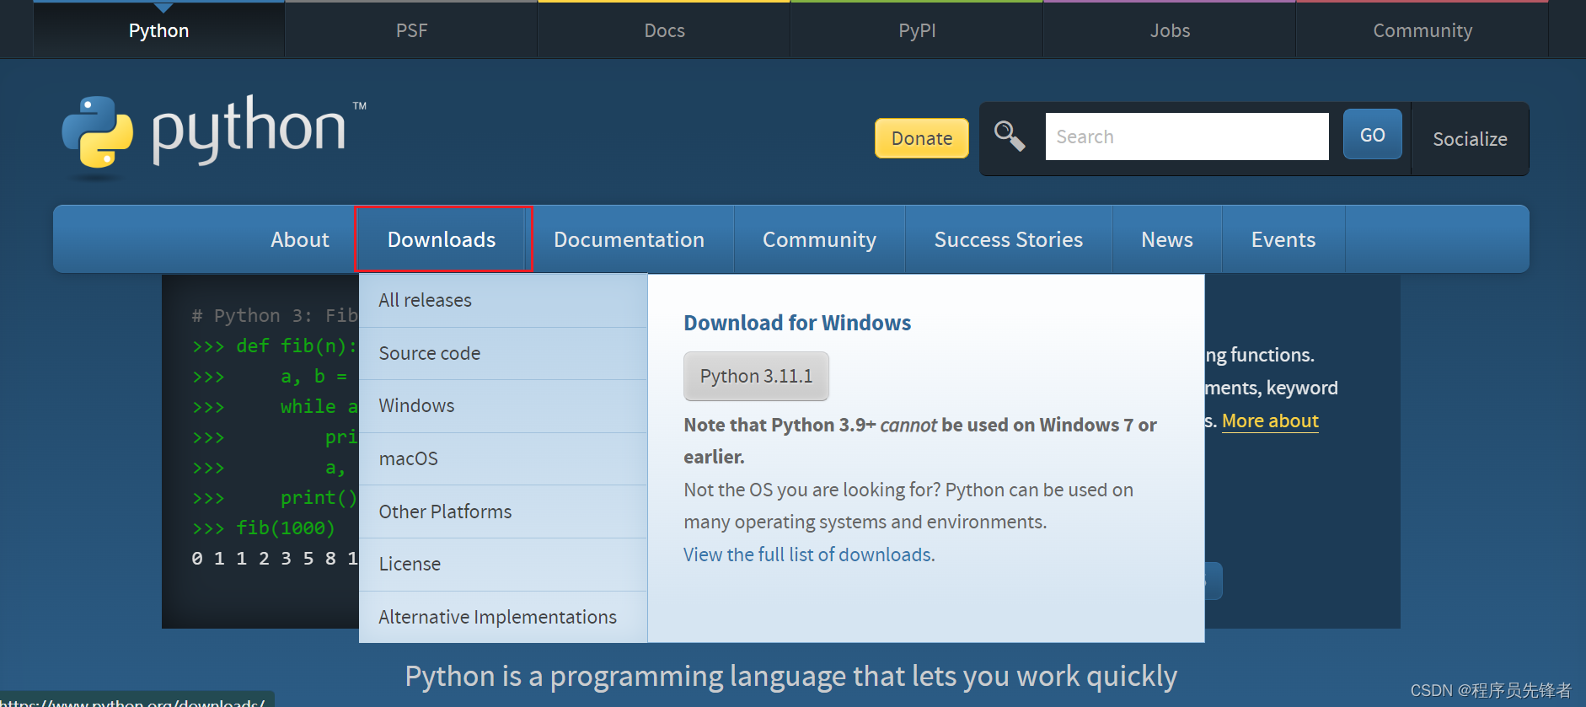Open the Socialize menu
Viewport: 1586px width, 707px height.
pos(1470,139)
